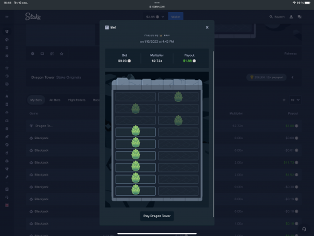The image size is (314, 236).
Task: Open the rows-per-page dropdown showing 10
Action: pos(295,100)
